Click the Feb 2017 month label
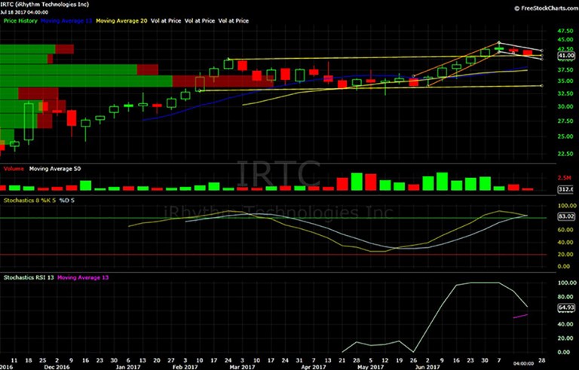The image size is (579, 370). coord(185,367)
